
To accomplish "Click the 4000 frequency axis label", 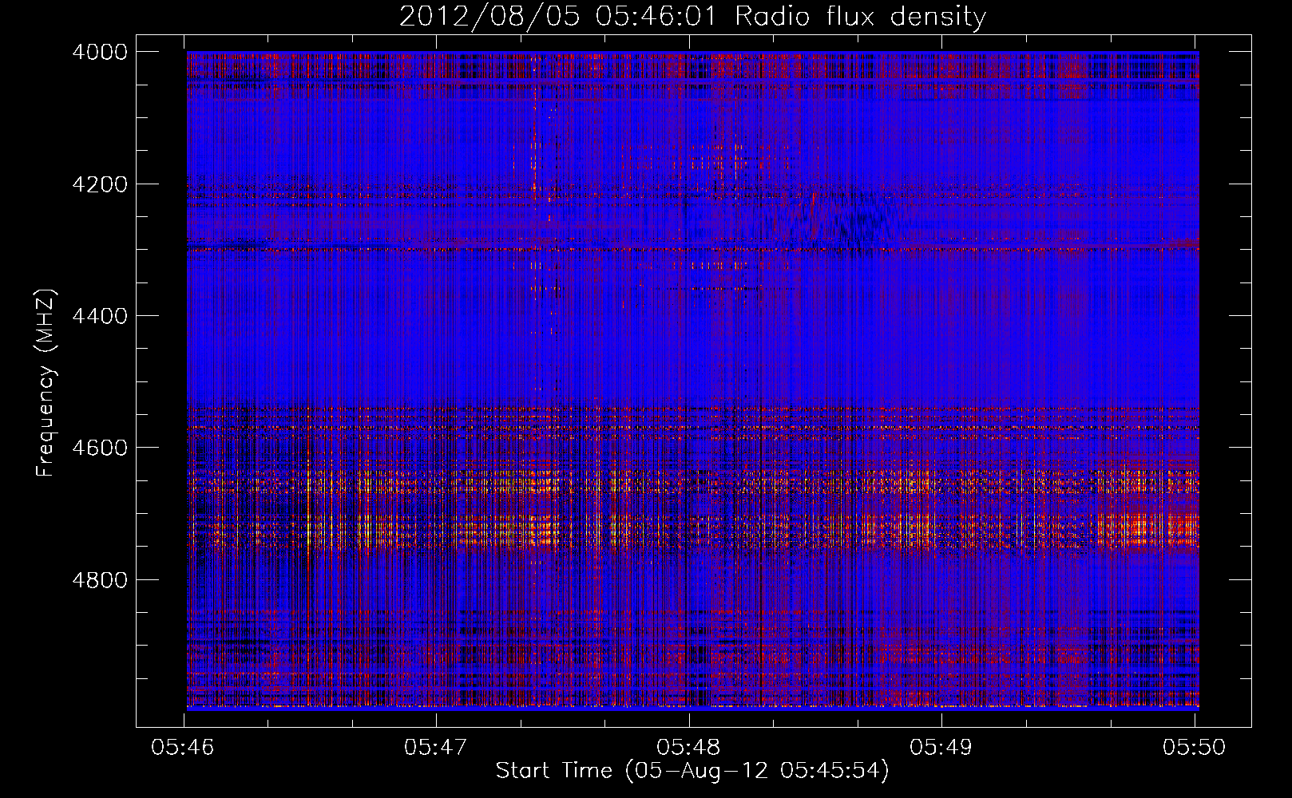I will (x=100, y=52).
